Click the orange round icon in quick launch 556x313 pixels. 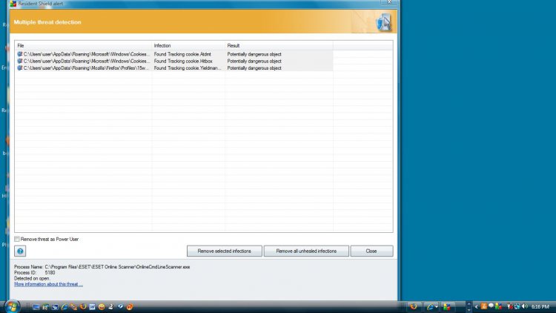130,306
